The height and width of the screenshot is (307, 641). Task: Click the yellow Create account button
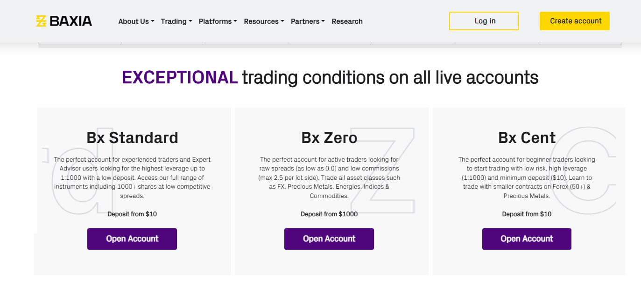(575, 21)
